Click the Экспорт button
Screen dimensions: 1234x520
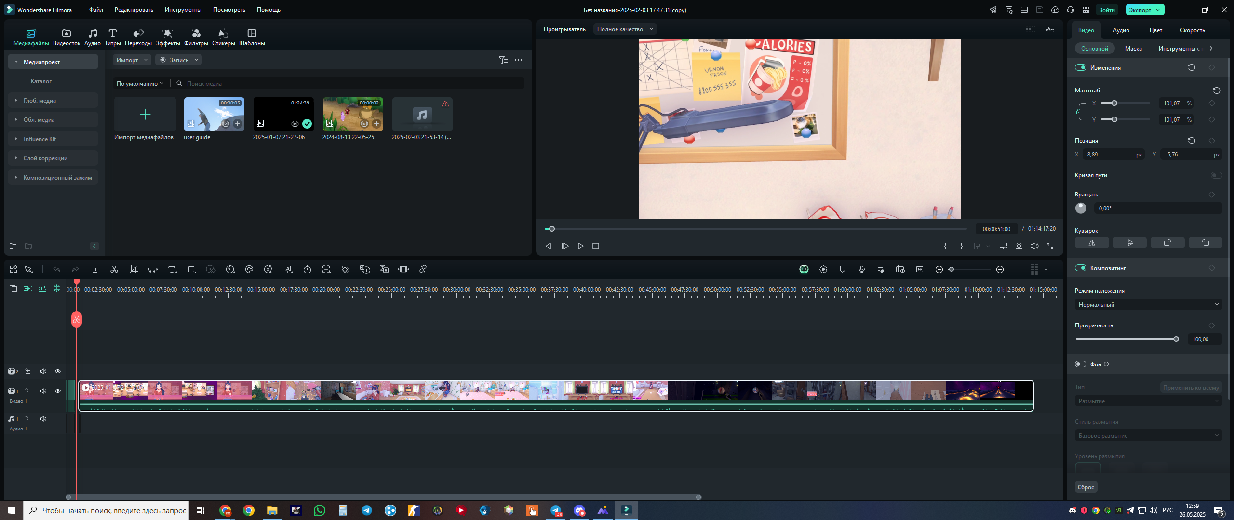pos(1145,10)
